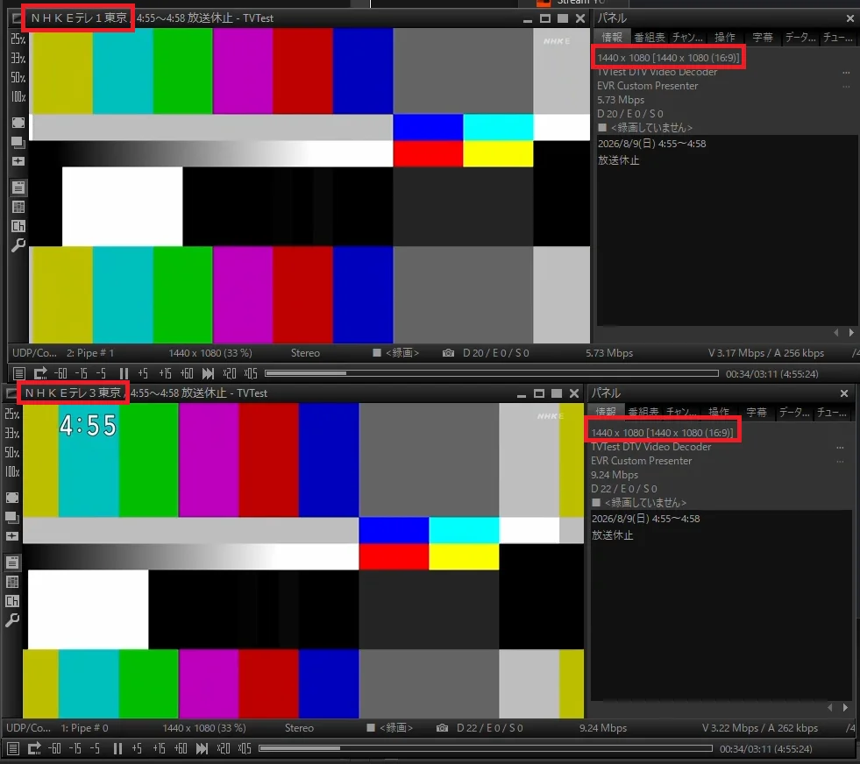
Task: Switch to 番組表 tab in upper panel
Action: pyautogui.click(x=650, y=38)
